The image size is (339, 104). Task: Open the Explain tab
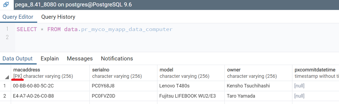click(50, 59)
